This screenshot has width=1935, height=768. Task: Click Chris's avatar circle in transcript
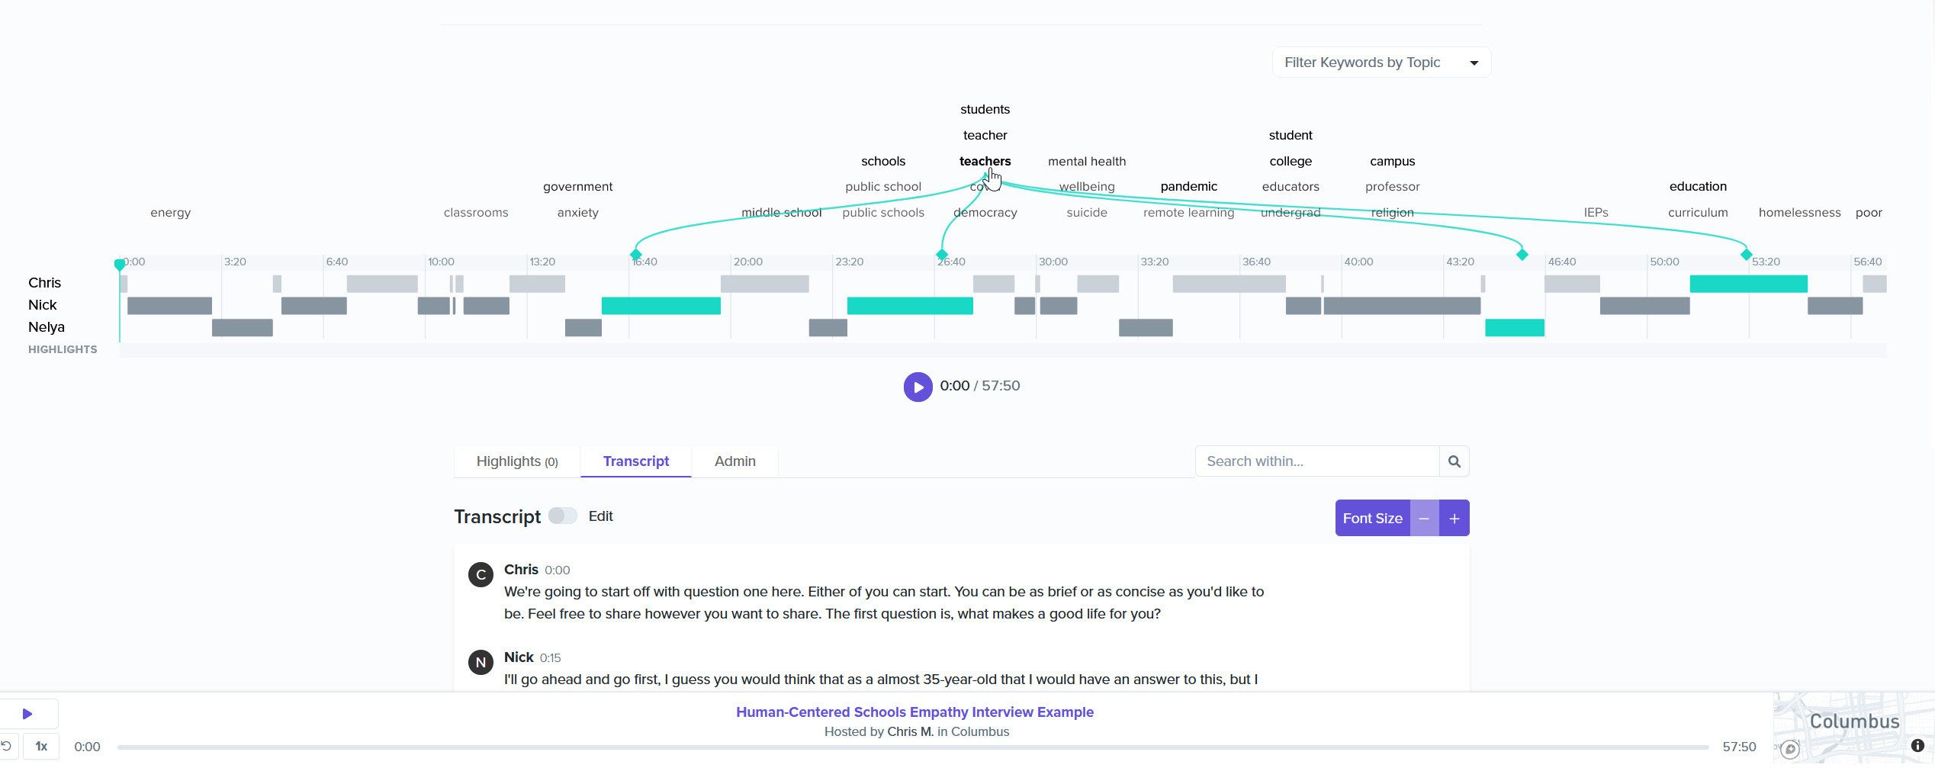pyautogui.click(x=481, y=574)
